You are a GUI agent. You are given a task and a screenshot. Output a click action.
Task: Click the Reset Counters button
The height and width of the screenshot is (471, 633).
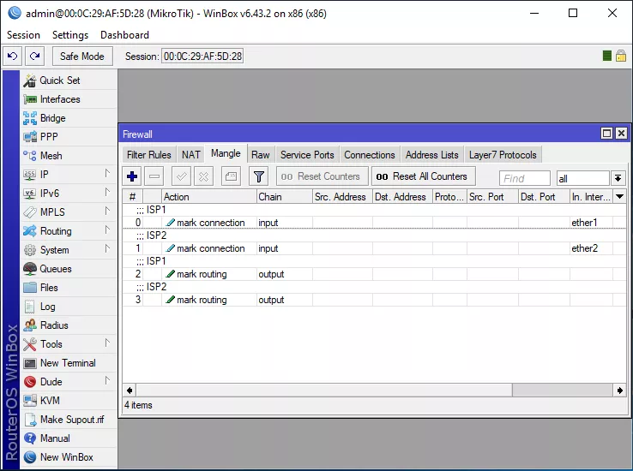tap(323, 176)
